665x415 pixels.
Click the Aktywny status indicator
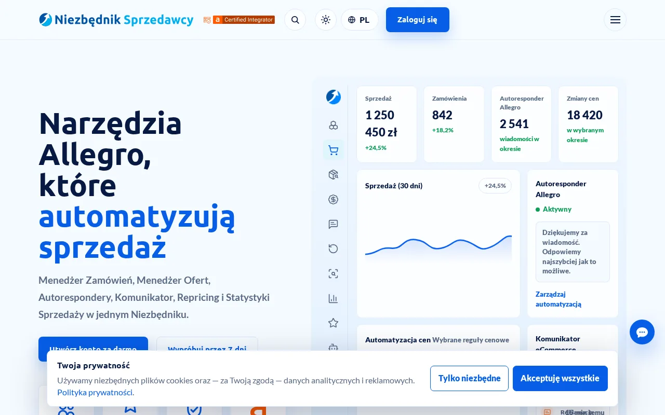pos(554,209)
